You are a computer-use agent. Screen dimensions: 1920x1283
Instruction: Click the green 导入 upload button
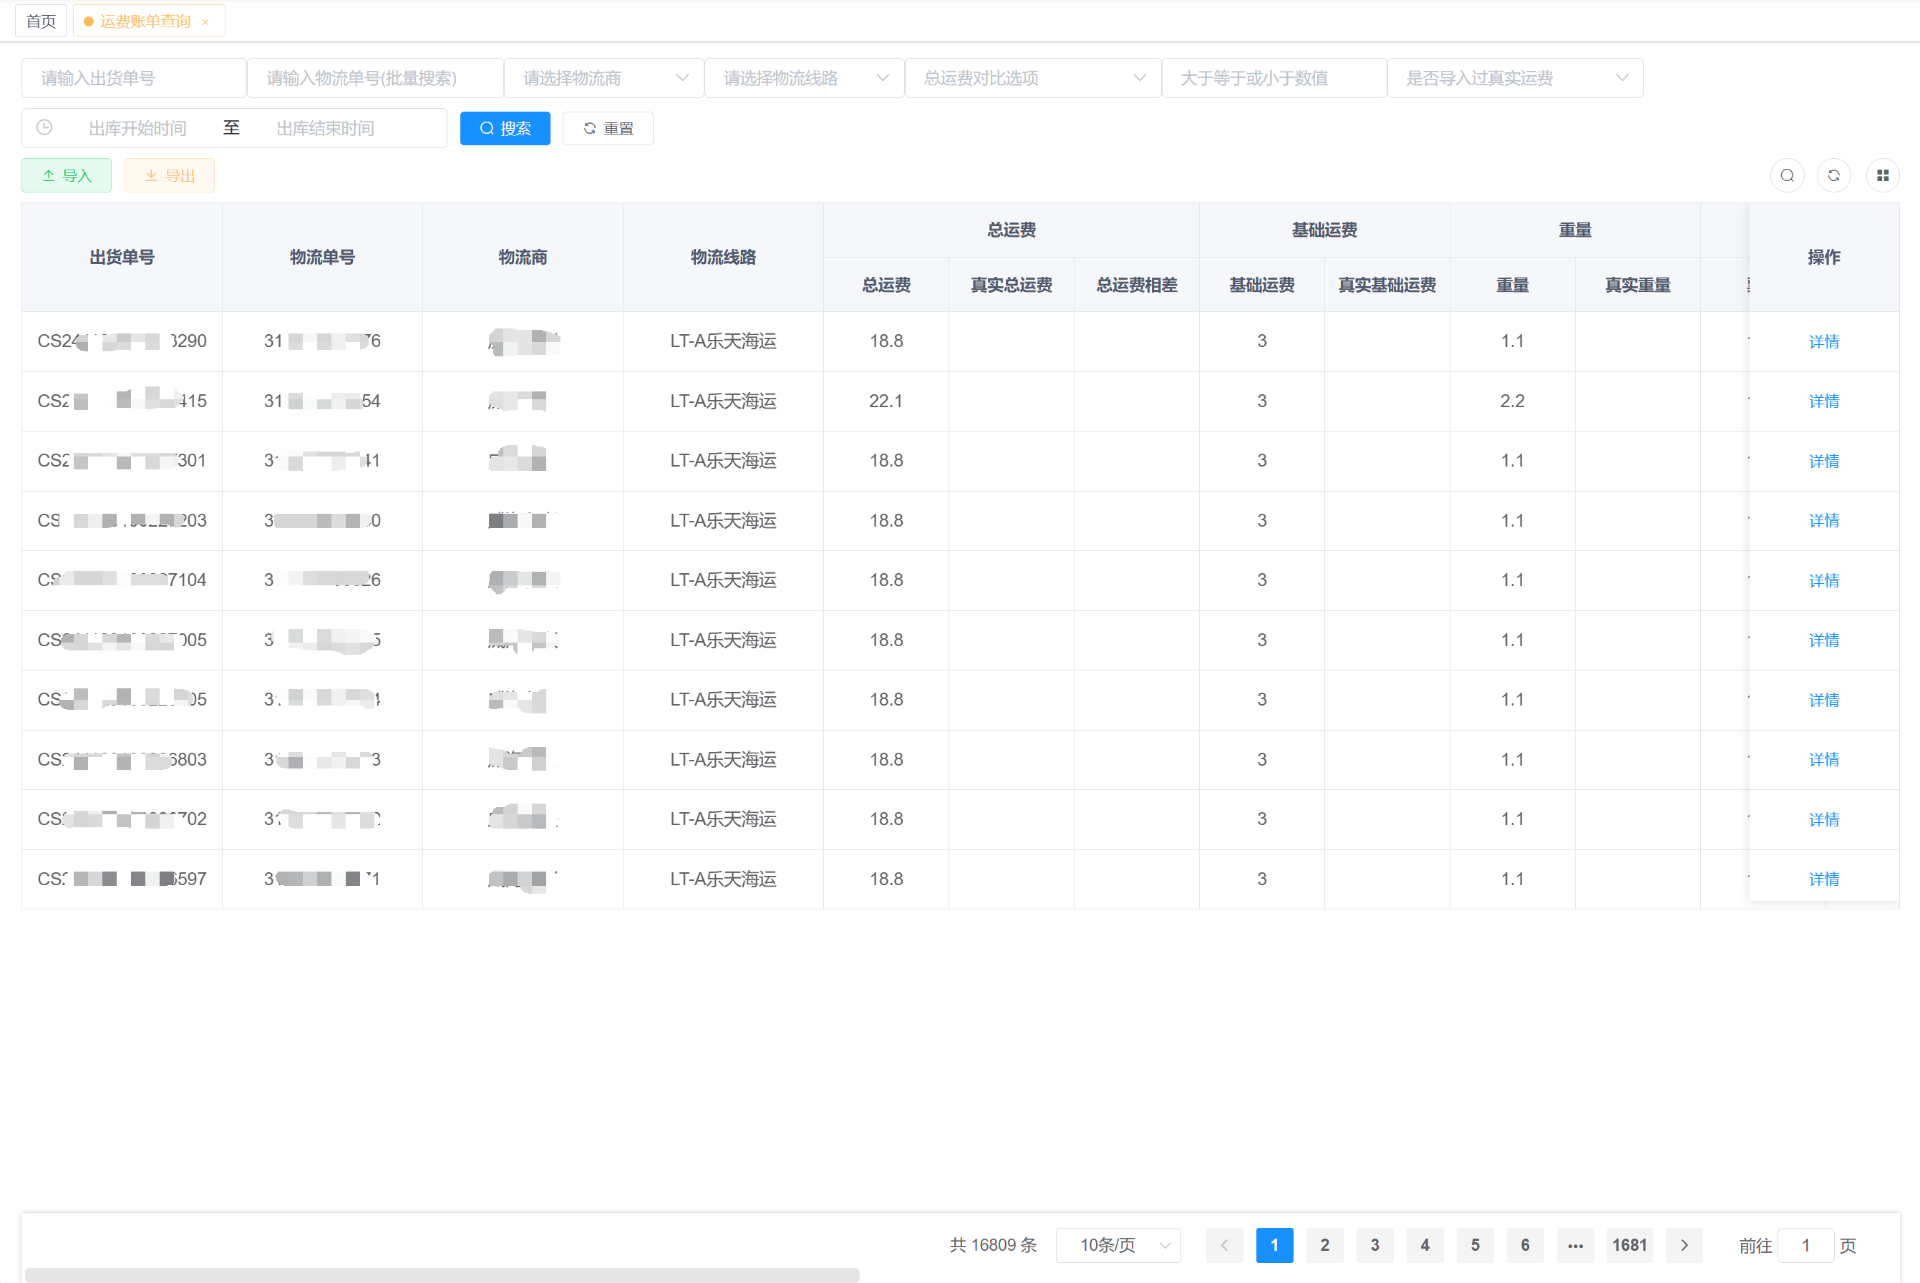[67, 175]
